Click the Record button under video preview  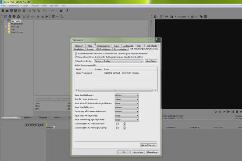coord(216,111)
